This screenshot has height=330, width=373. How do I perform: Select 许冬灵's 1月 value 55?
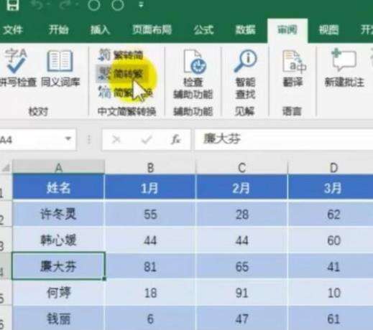[150, 214]
